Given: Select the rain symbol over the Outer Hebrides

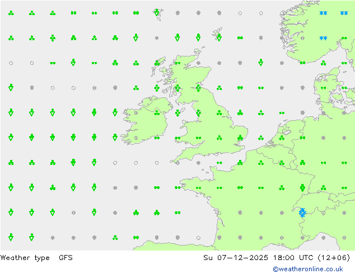Looking at the screenshot, I should coord(157,63).
